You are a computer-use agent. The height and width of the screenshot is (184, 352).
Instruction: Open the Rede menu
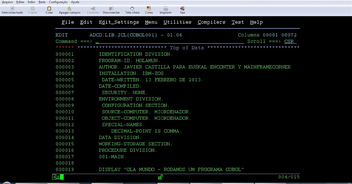coord(42,2)
